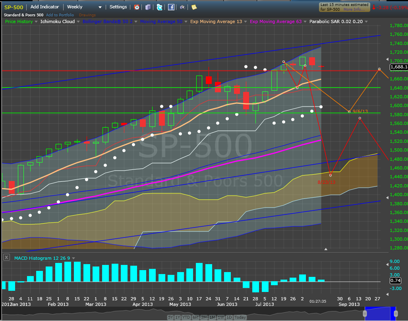Click the MACD Histogram 12 26 9 label
This screenshot has height=321, width=408.
click(x=42, y=258)
